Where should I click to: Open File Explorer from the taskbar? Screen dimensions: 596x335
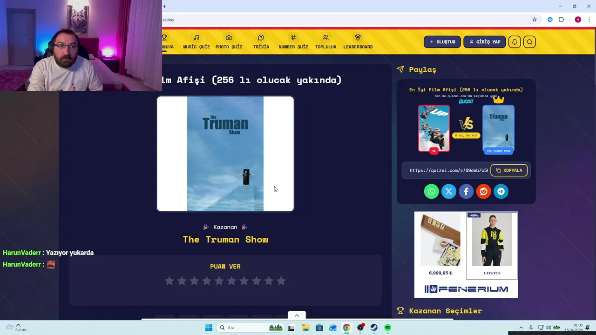click(x=305, y=328)
